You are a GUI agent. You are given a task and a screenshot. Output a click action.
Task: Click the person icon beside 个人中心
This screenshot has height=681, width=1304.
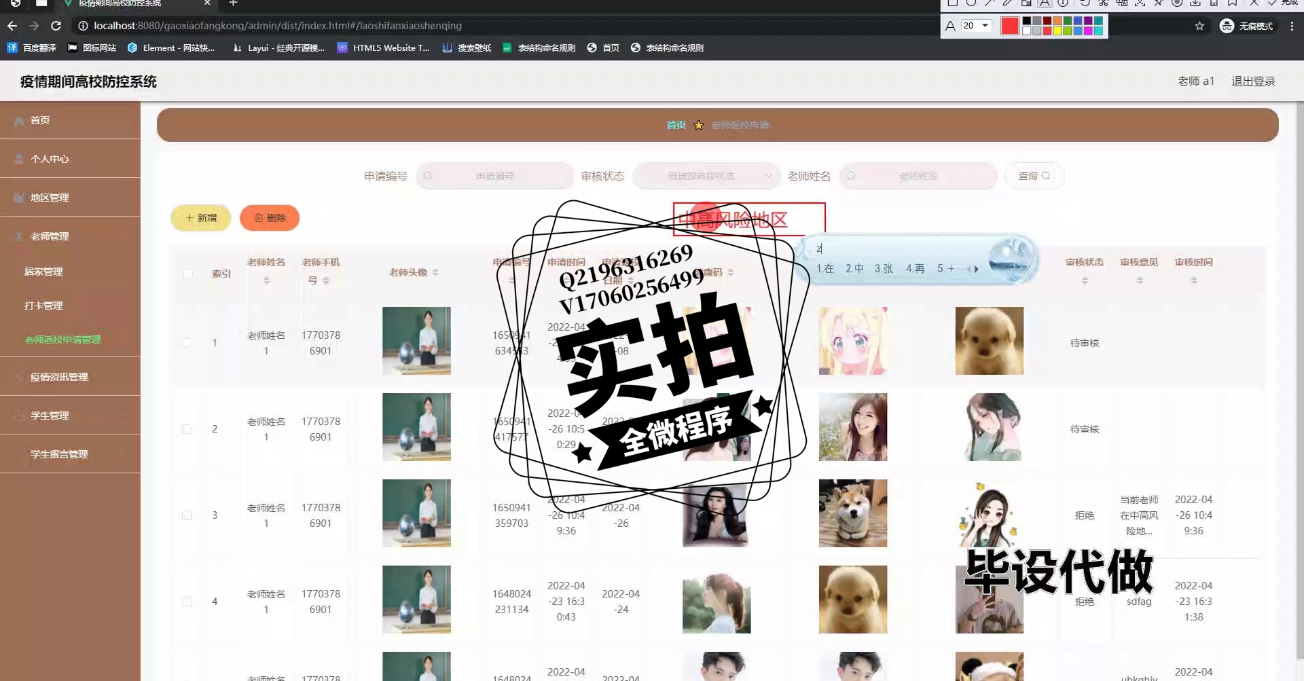[19, 159]
